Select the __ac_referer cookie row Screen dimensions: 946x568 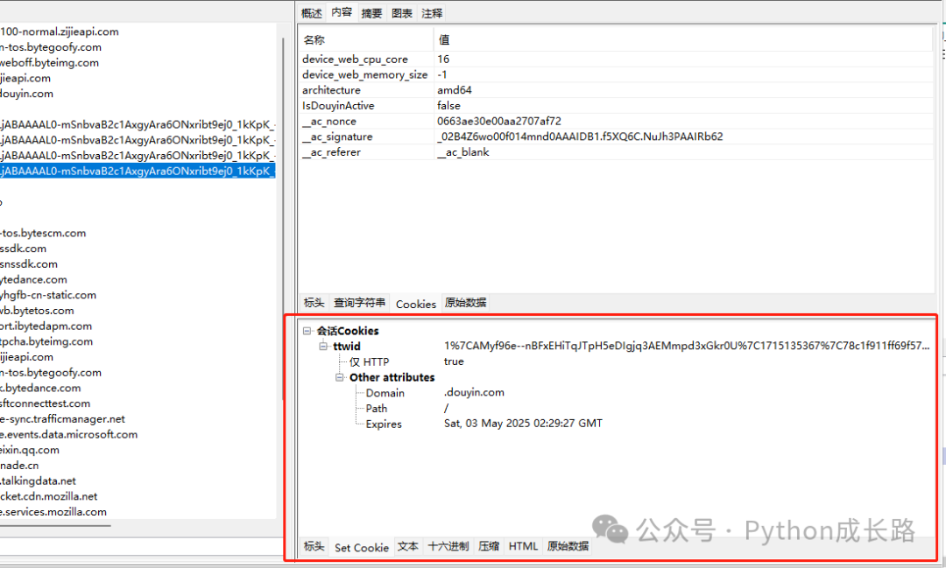(617, 152)
